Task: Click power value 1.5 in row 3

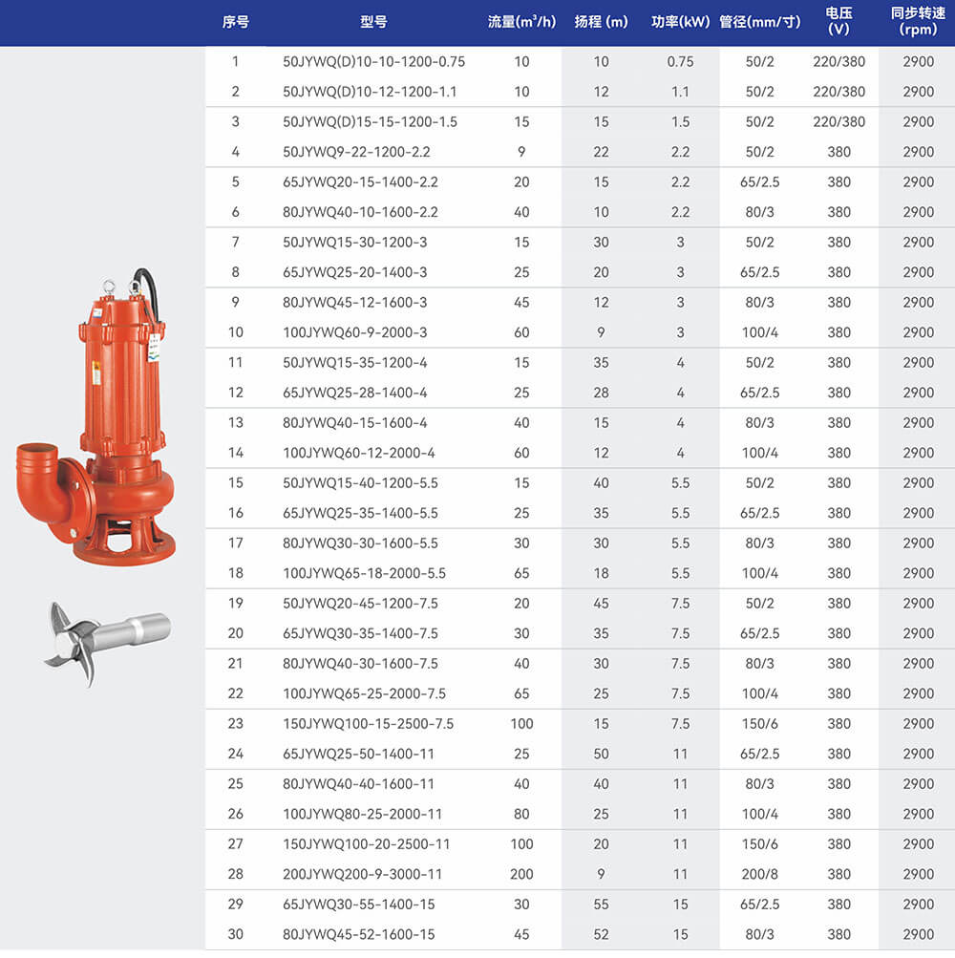Action: (x=680, y=121)
